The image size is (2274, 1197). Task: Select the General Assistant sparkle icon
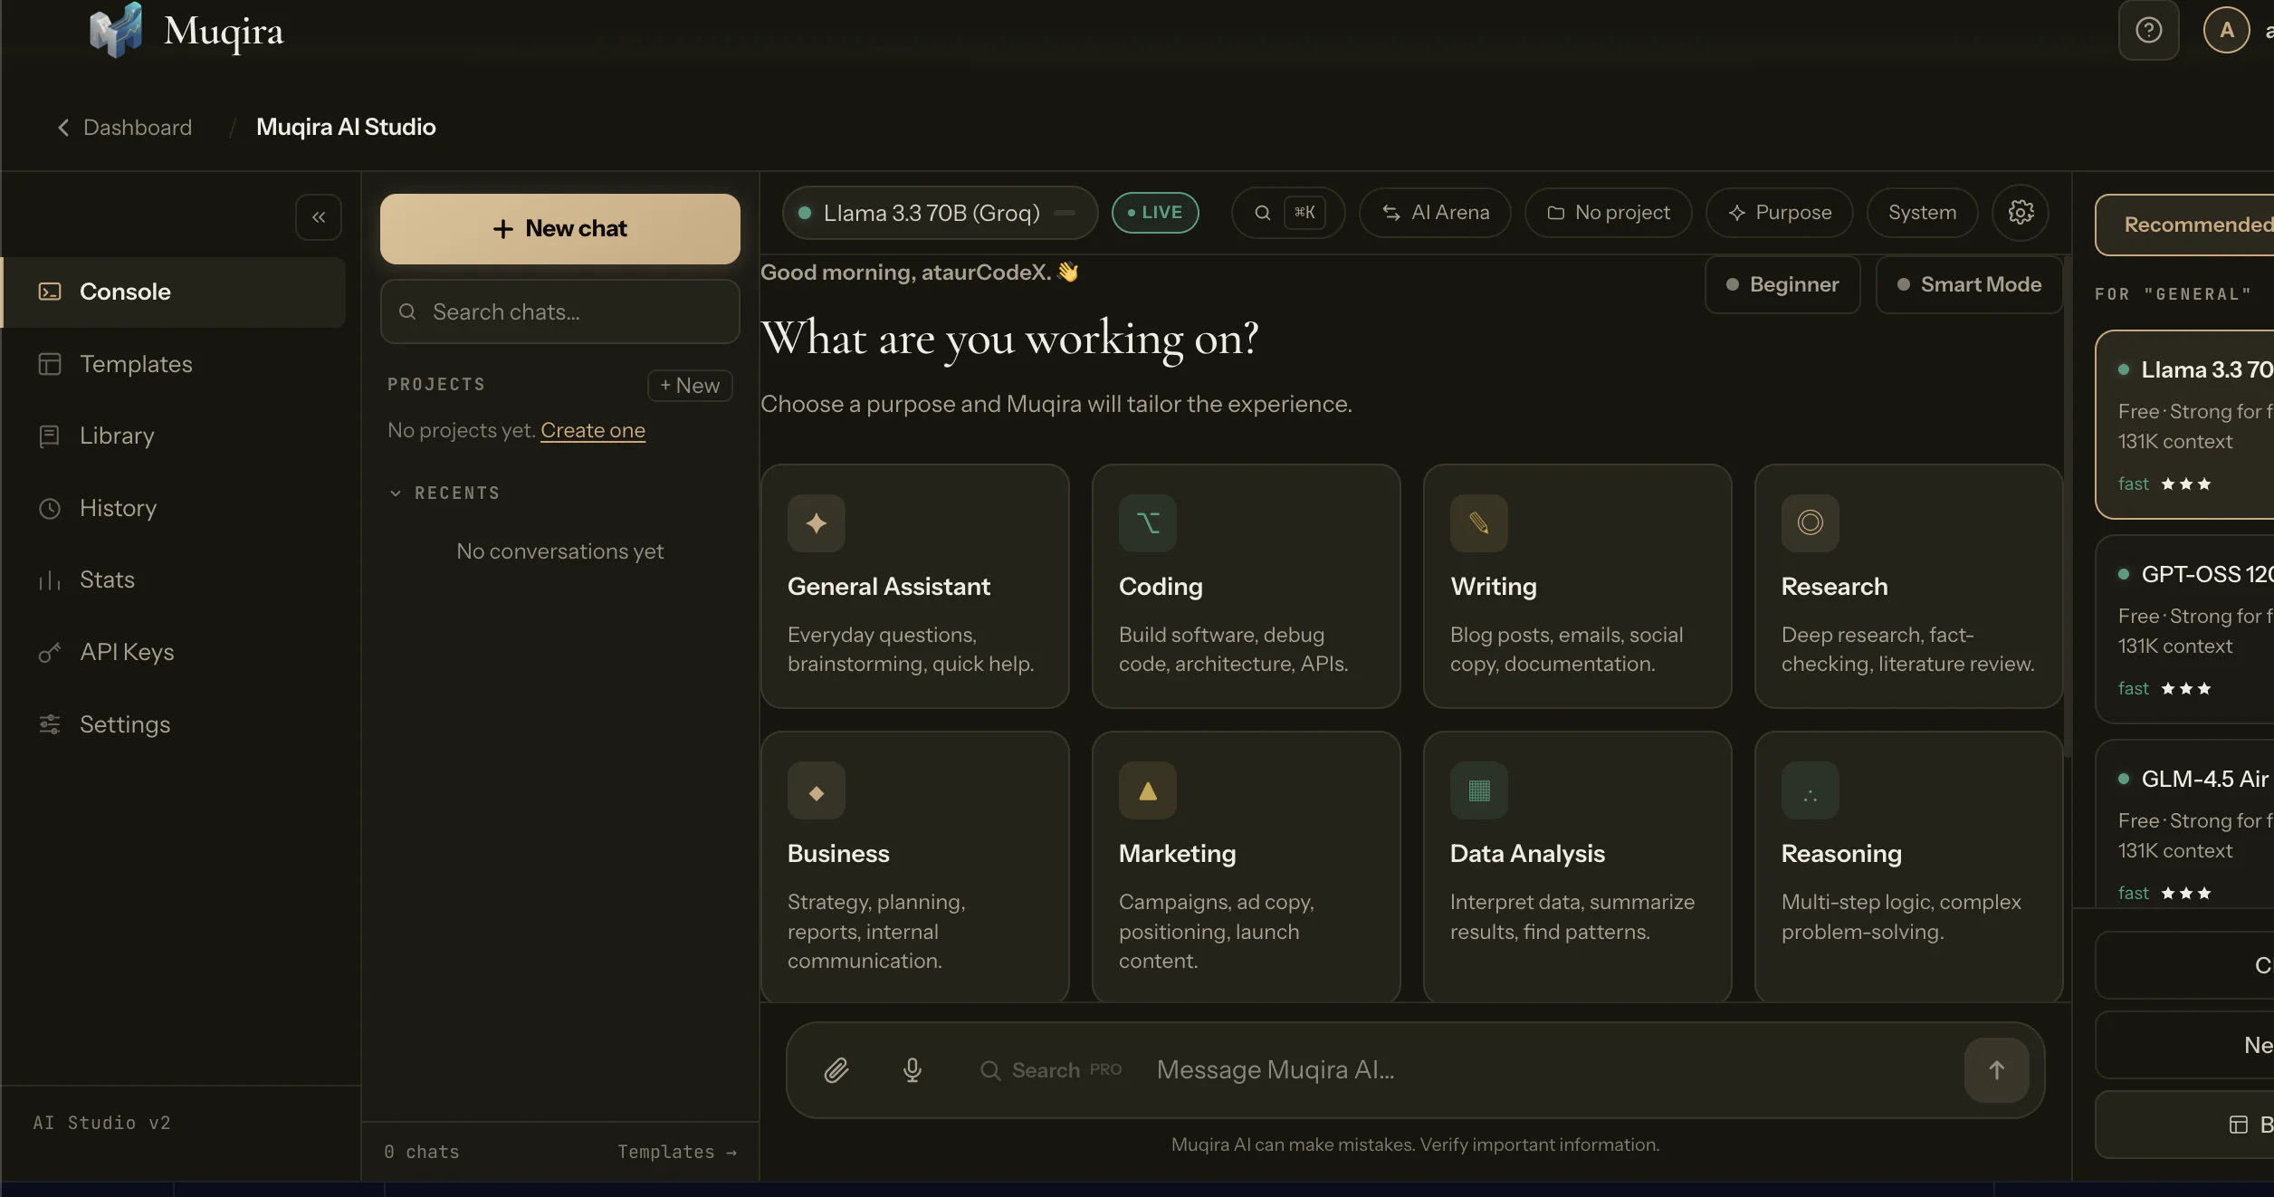(817, 523)
